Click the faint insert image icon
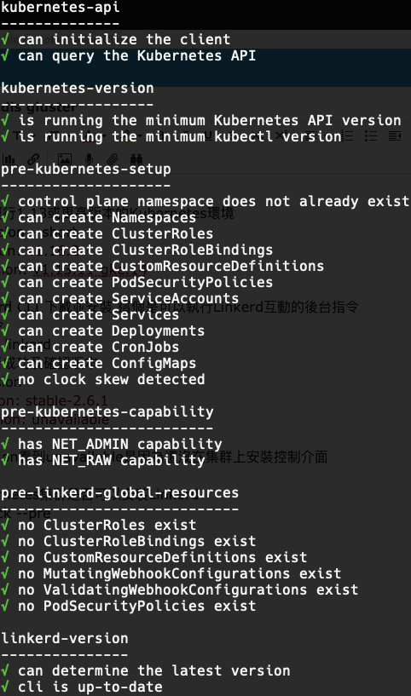The height and width of the screenshot is (696, 411). pos(65,158)
